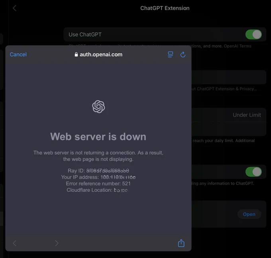
Task: Click the OpenAI logo on the error page
Action: point(98,107)
